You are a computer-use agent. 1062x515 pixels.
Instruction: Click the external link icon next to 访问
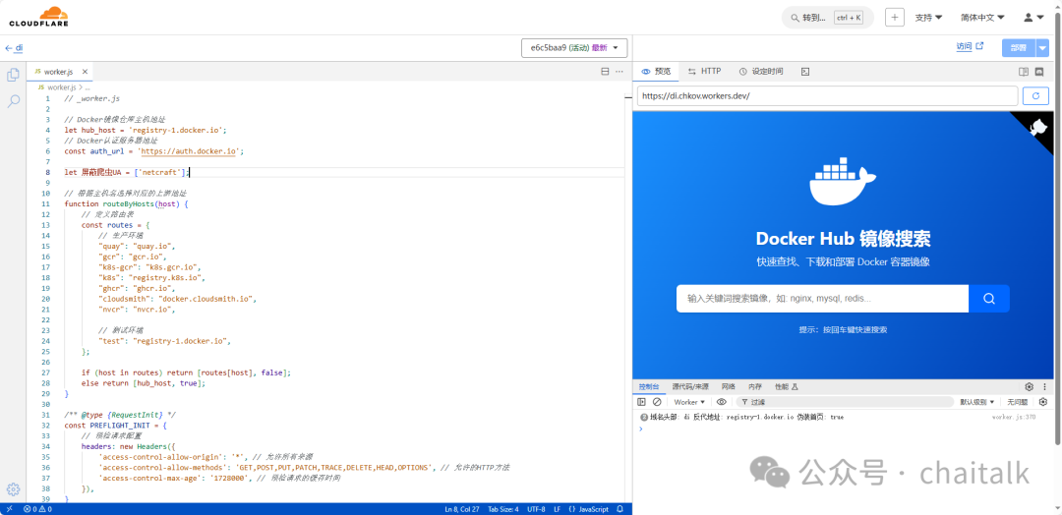click(x=978, y=47)
